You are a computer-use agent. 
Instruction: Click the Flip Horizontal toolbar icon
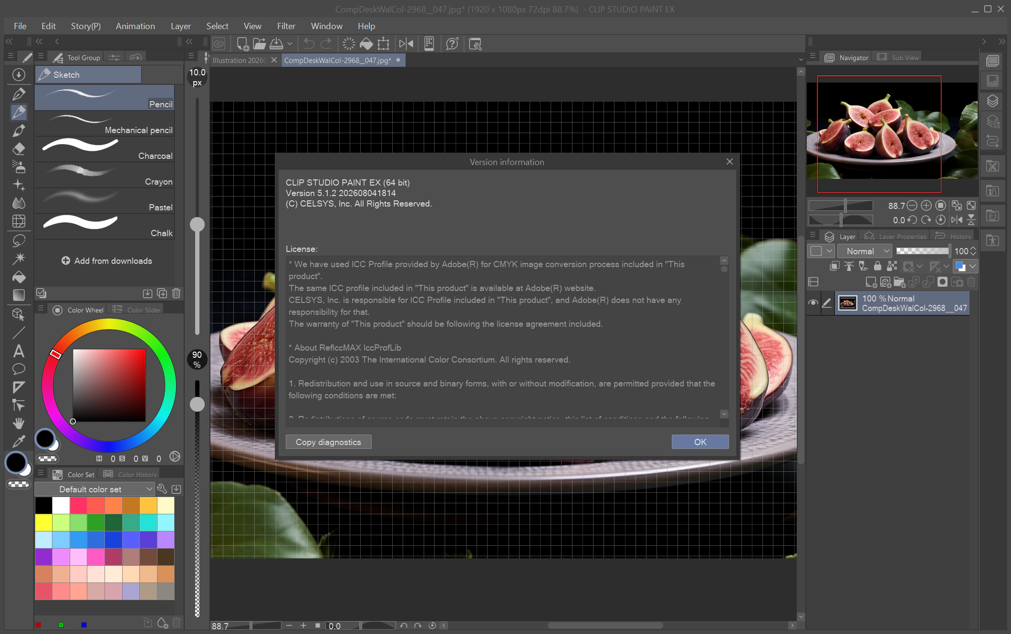pos(406,44)
